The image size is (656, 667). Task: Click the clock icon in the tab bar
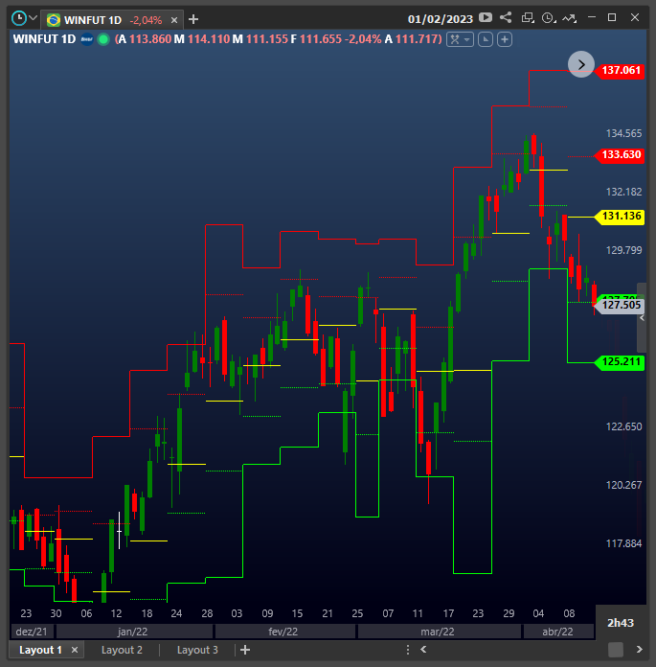19,19
